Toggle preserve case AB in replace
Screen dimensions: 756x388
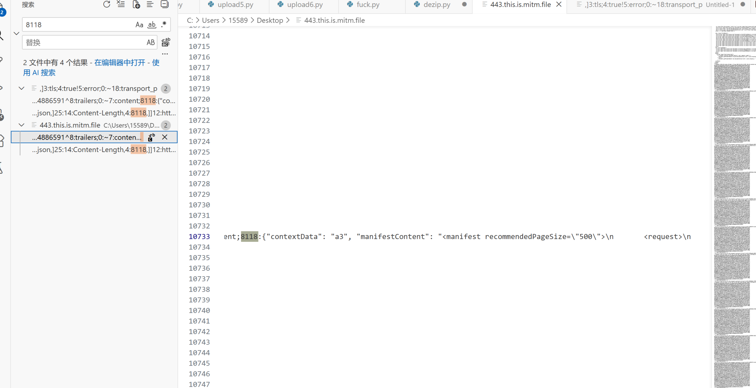151,42
